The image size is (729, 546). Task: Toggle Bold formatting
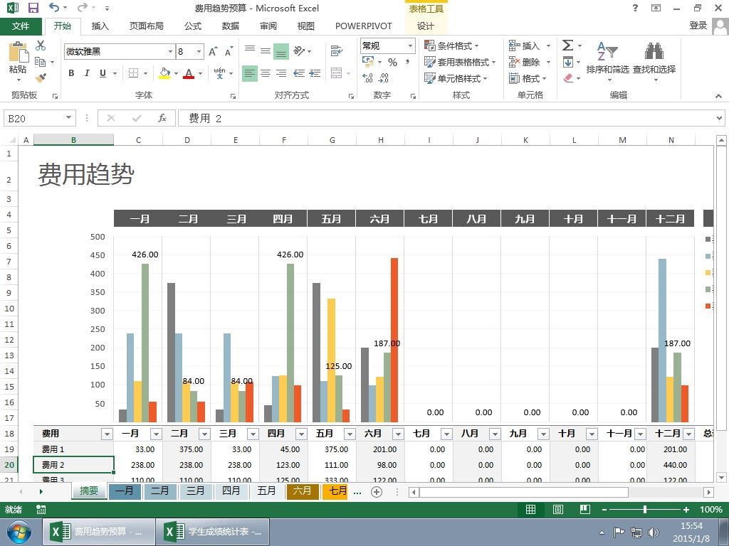(71, 73)
